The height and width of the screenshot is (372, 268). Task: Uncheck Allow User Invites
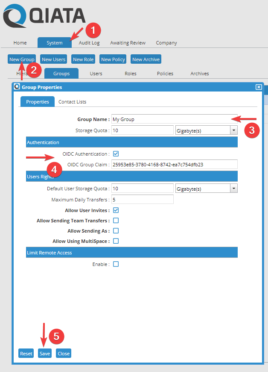tap(116, 210)
